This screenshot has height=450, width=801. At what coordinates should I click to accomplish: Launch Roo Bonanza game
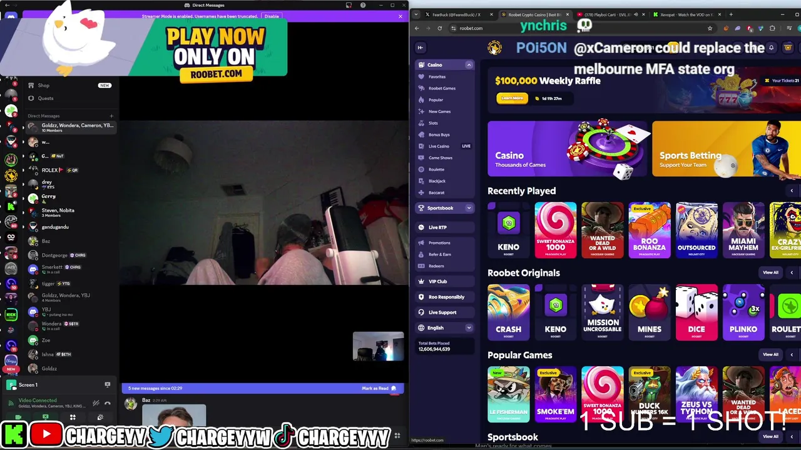(x=649, y=229)
